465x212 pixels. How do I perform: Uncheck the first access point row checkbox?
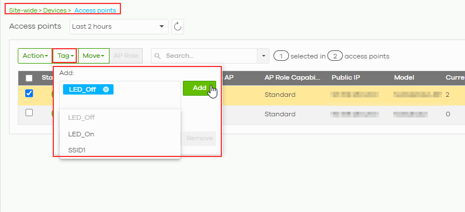click(x=29, y=93)
